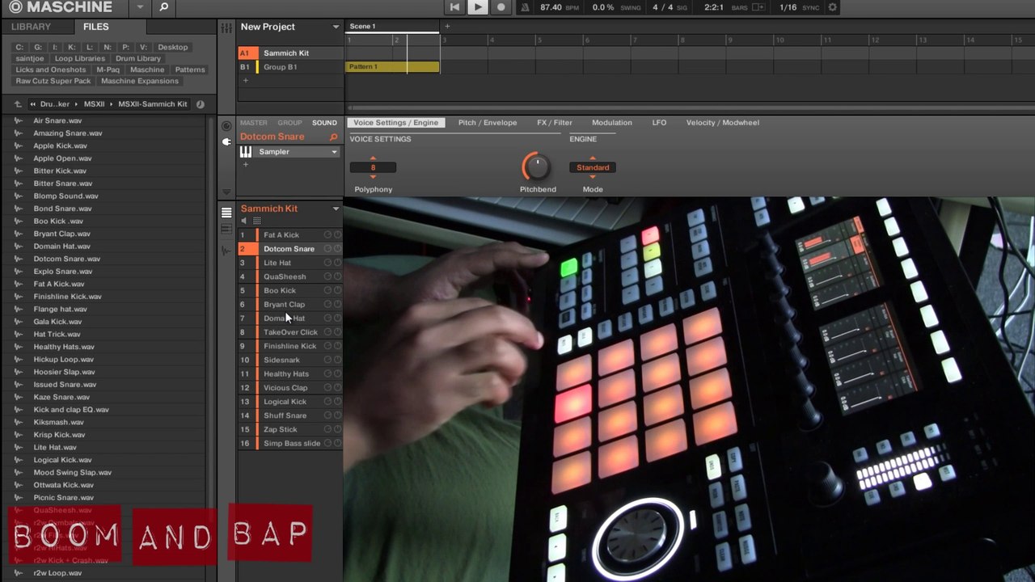Open the Modulation tab
The height and width of the screenshot is (582, 1035).
pos(612,123)
